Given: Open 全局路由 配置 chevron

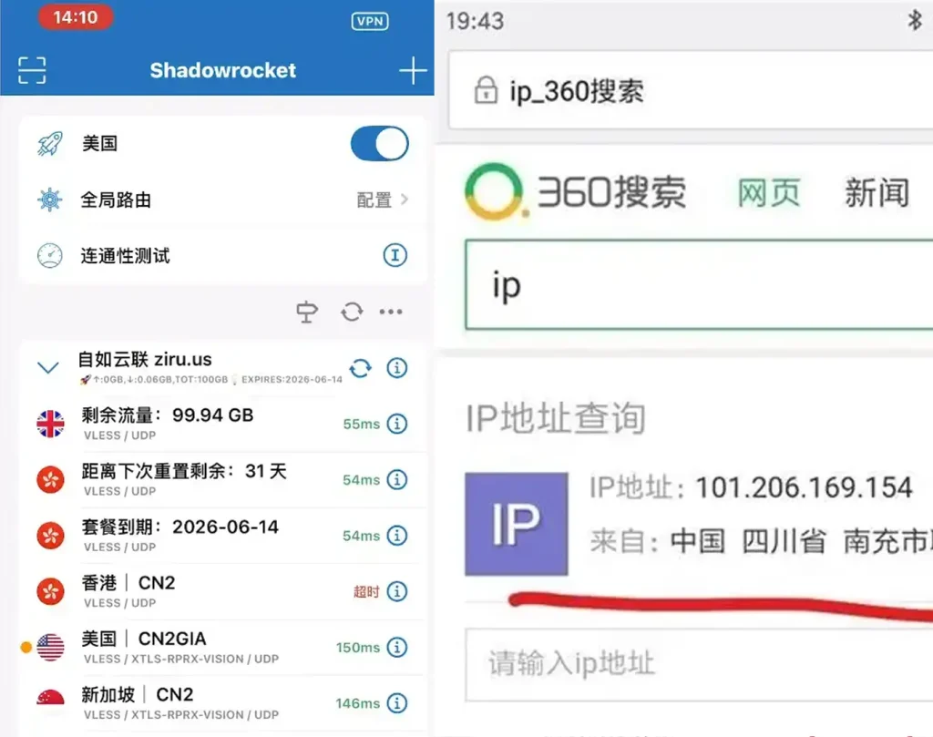Looking at the screenshot, I should tap(405, 200).
